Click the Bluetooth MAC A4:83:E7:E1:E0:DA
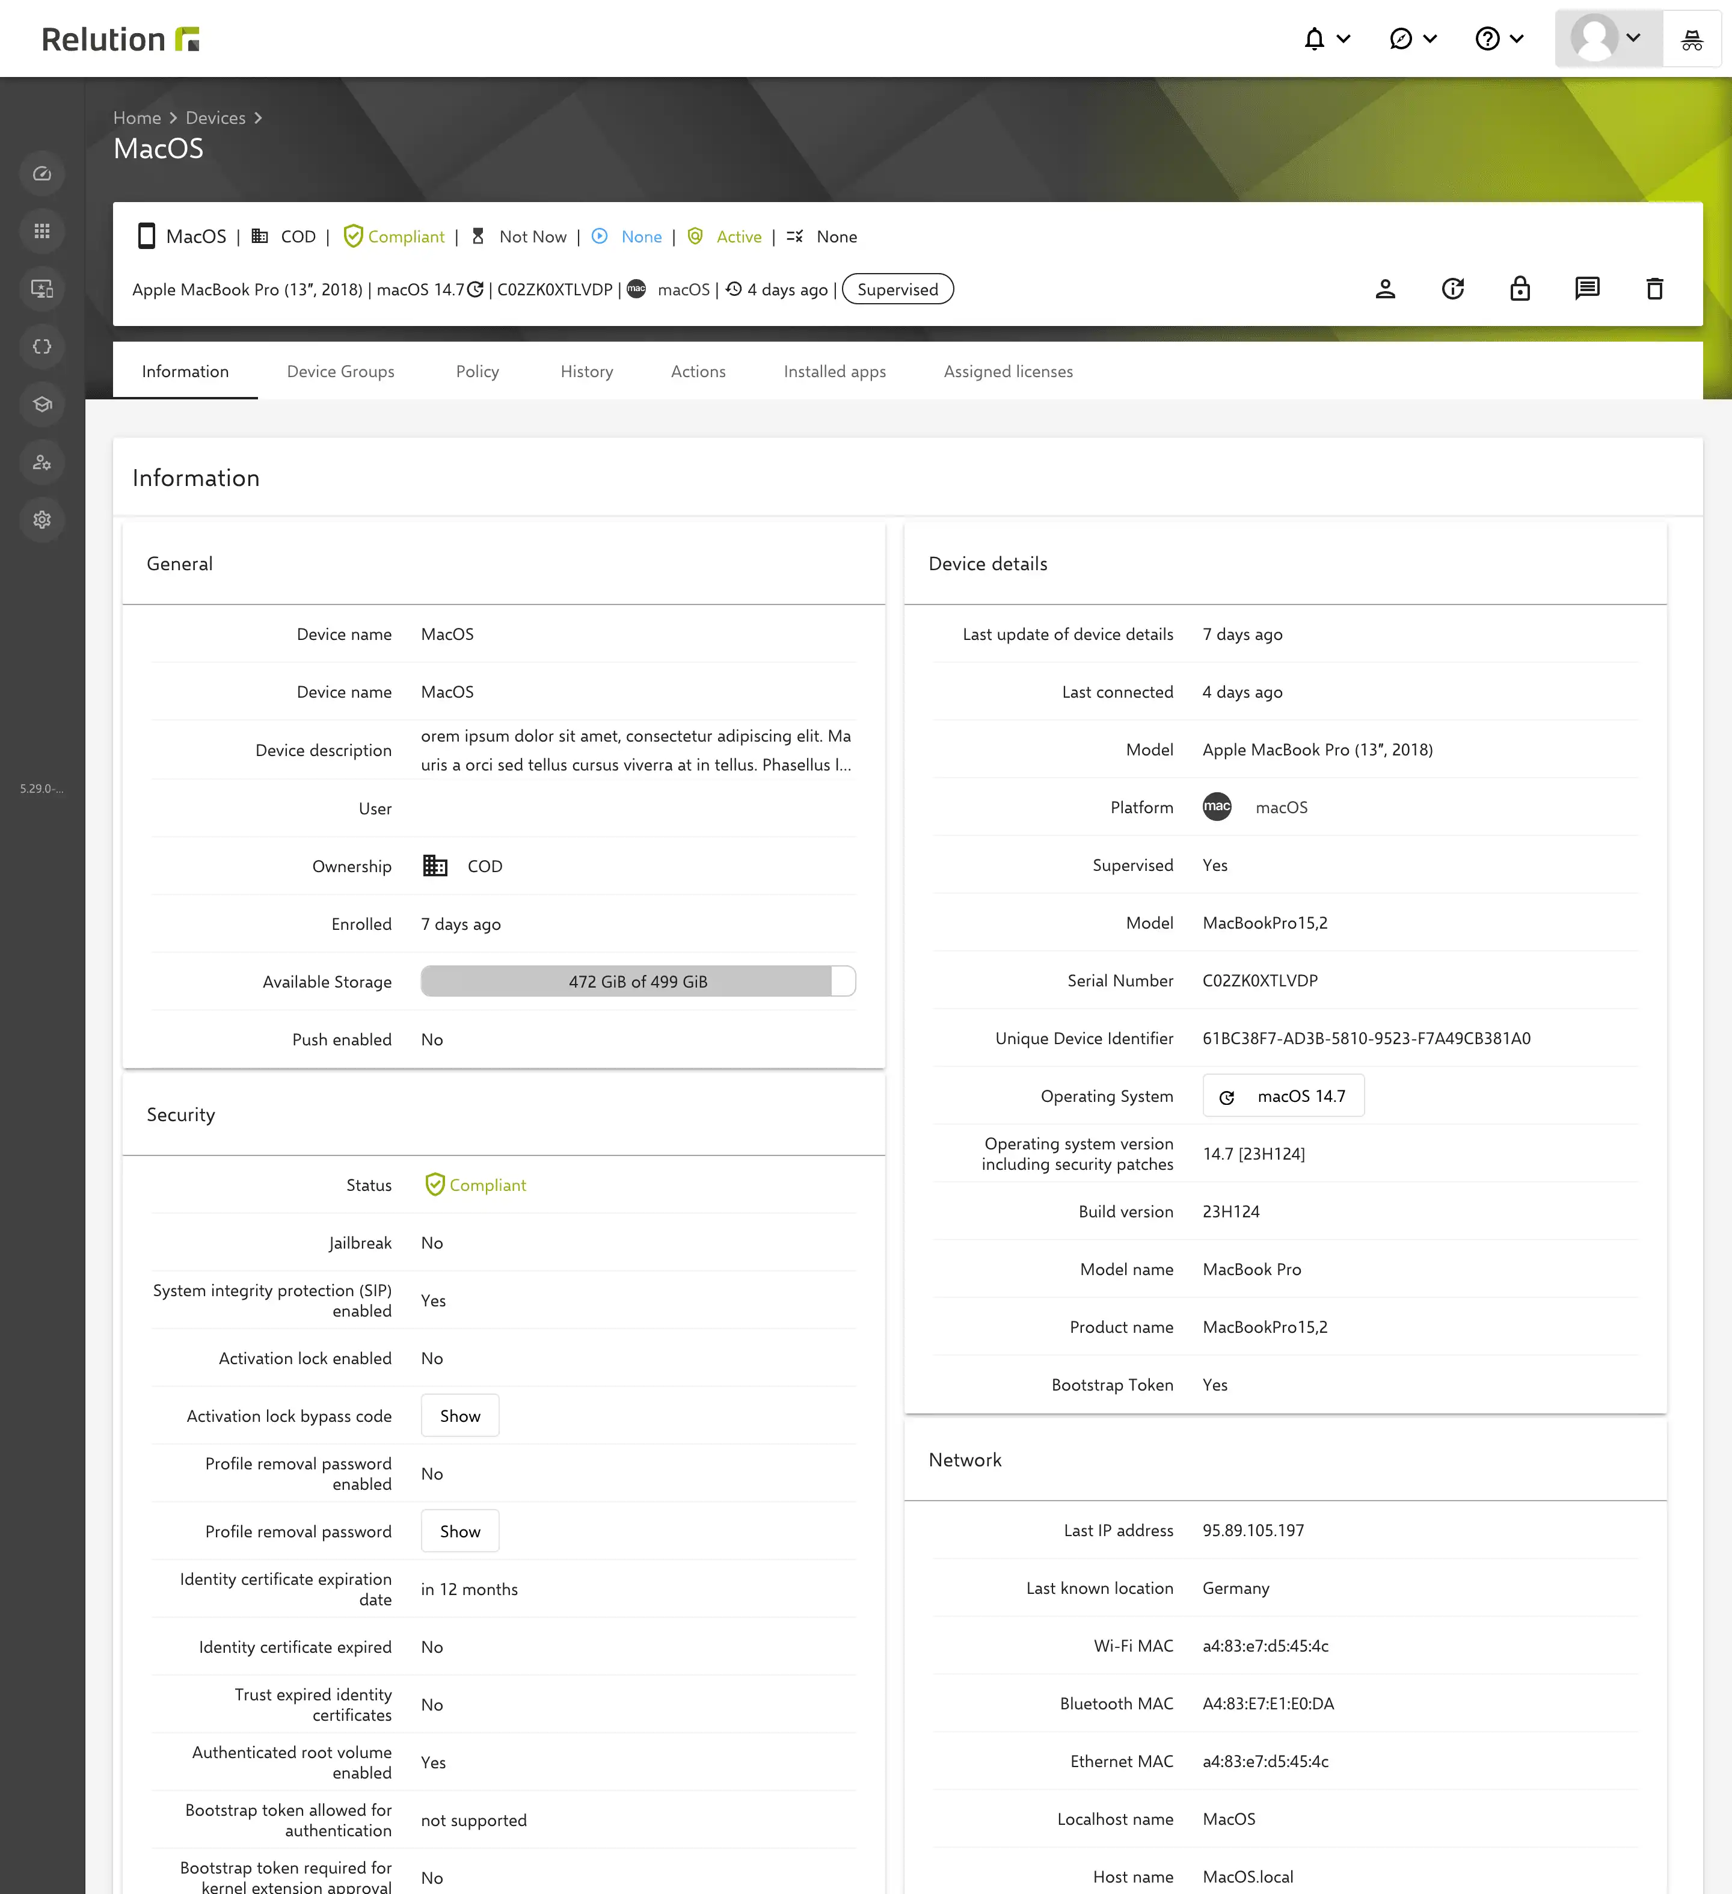 pos(1269,1703)
